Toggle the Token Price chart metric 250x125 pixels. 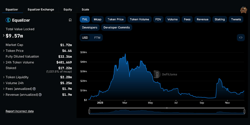click(x=115, y=19)
